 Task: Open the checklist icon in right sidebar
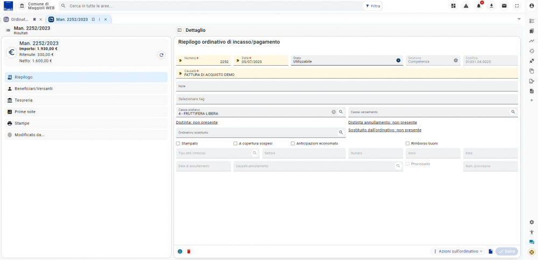coord(532,21)
